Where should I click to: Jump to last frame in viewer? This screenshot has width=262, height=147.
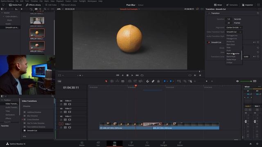[137, 75]
